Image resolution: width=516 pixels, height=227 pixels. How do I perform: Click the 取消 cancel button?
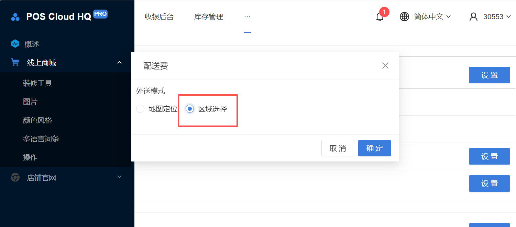[338, 148]
